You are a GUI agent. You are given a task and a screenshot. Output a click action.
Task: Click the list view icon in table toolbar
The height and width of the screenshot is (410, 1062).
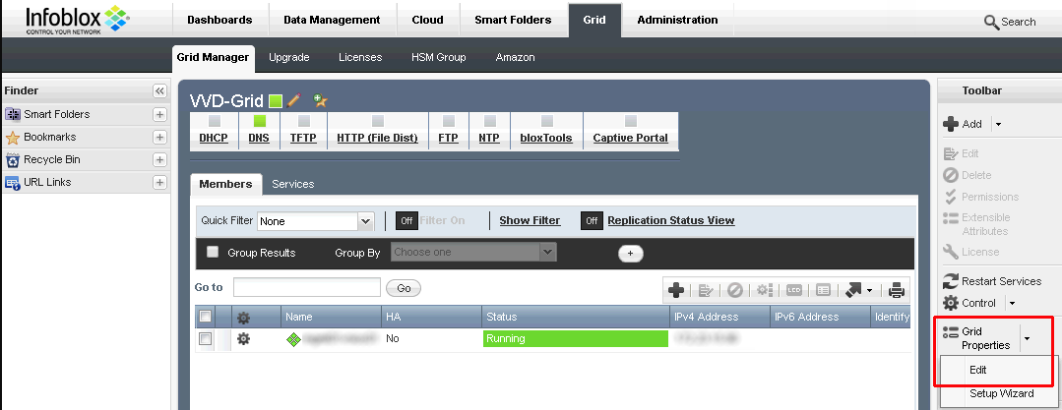(x=823, y=290)
